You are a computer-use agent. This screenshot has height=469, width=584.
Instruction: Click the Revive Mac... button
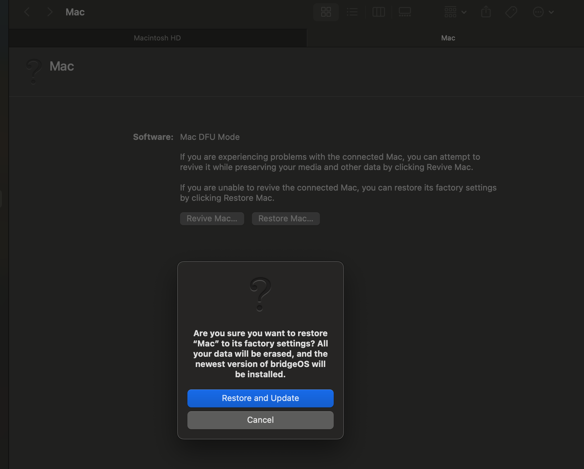pos(212,218)
